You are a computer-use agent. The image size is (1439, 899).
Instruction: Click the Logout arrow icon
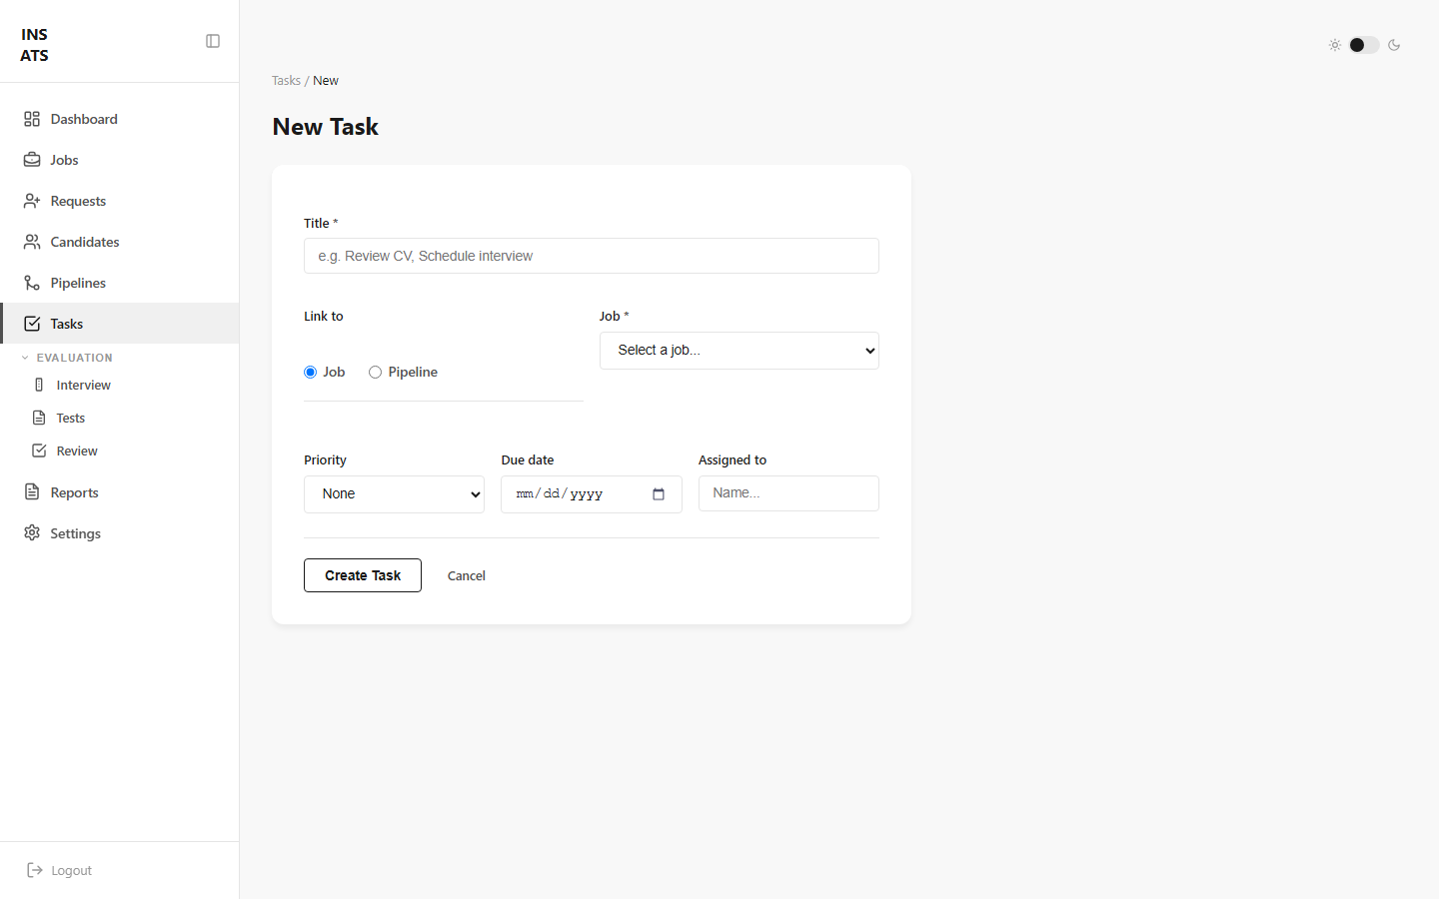[x=34, y=870]
